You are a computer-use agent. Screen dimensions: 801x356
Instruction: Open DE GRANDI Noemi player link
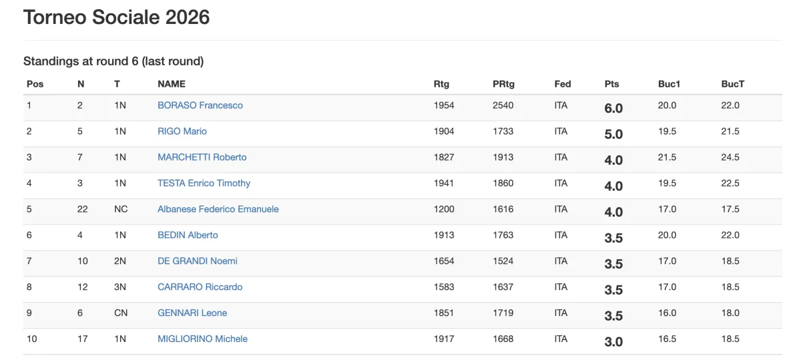click(198, 261)
